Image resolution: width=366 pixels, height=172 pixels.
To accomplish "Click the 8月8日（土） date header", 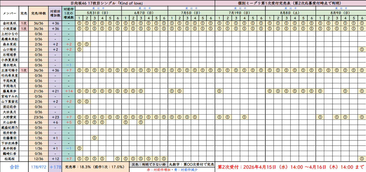I will click(290, 13).
